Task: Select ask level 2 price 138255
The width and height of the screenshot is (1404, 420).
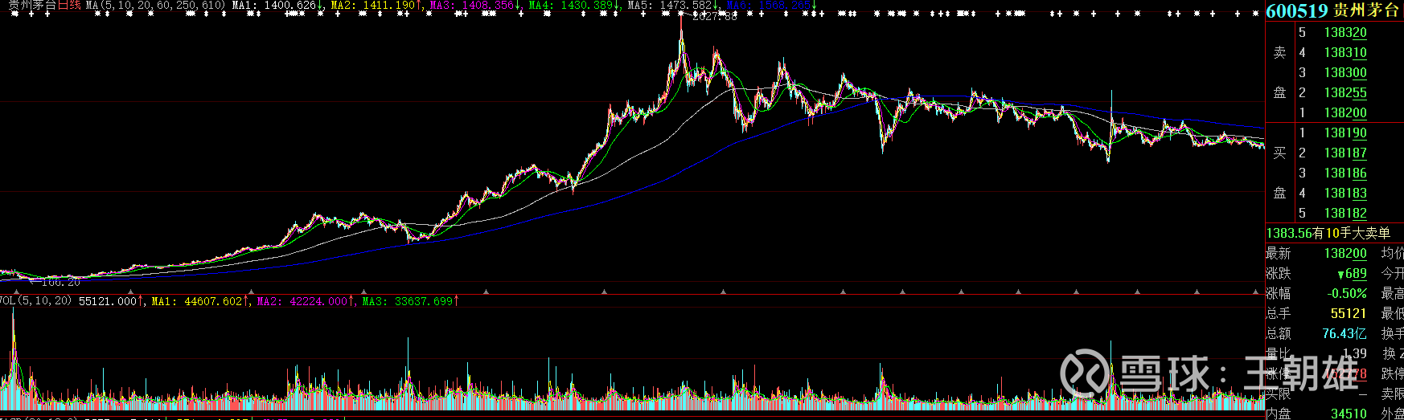Action: (1345, 93)
